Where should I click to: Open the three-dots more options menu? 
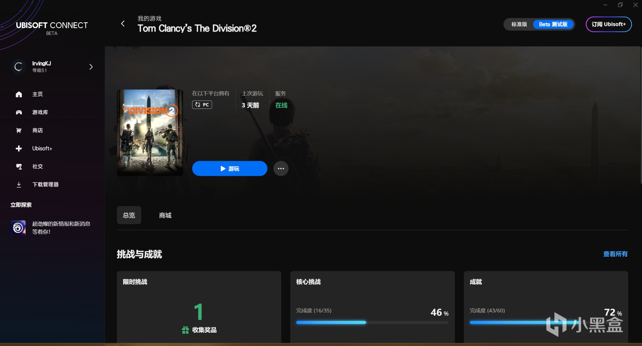pos(281,169)
